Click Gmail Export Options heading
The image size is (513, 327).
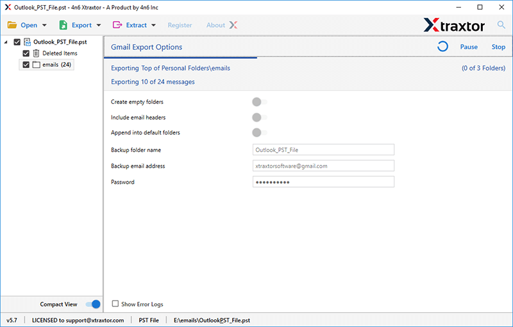(x=147, y=47)
